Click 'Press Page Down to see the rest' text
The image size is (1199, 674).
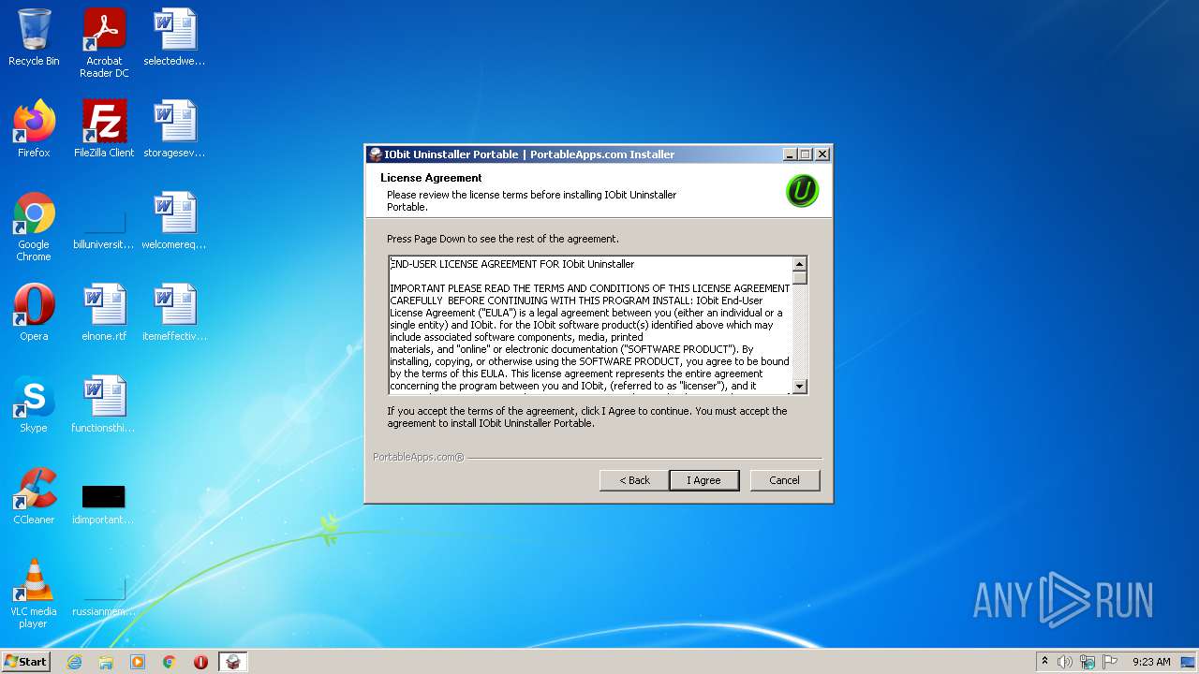(x=503, y=239)
